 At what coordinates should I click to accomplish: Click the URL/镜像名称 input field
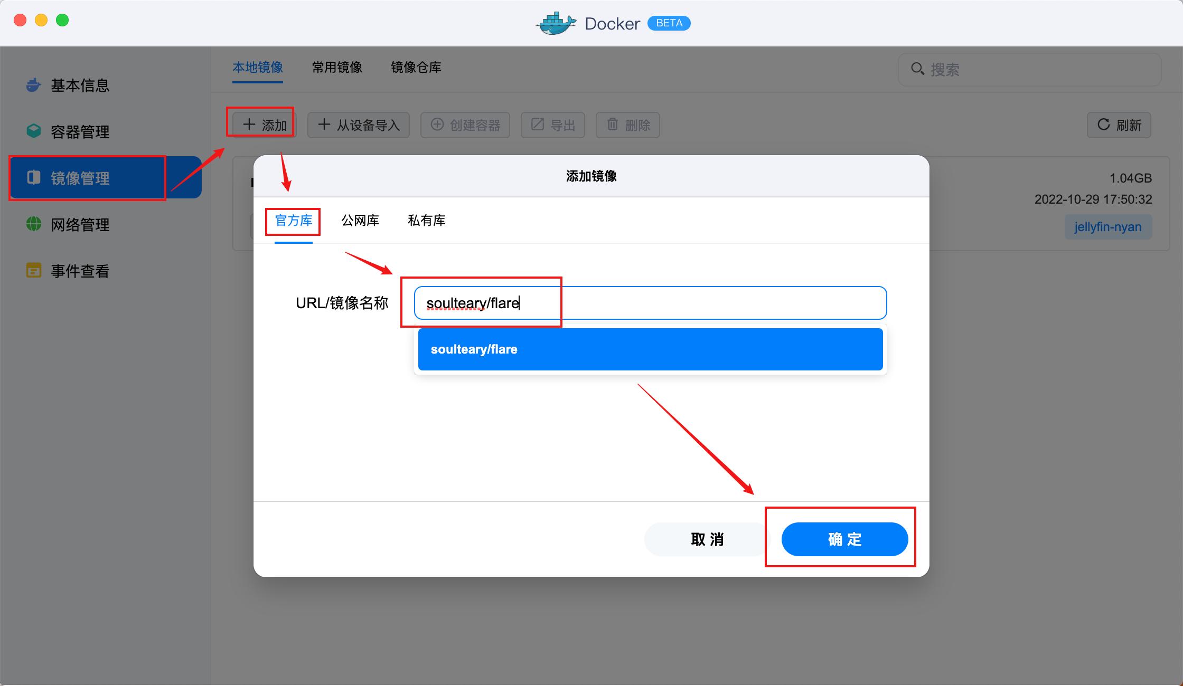[x=649, y=303]
